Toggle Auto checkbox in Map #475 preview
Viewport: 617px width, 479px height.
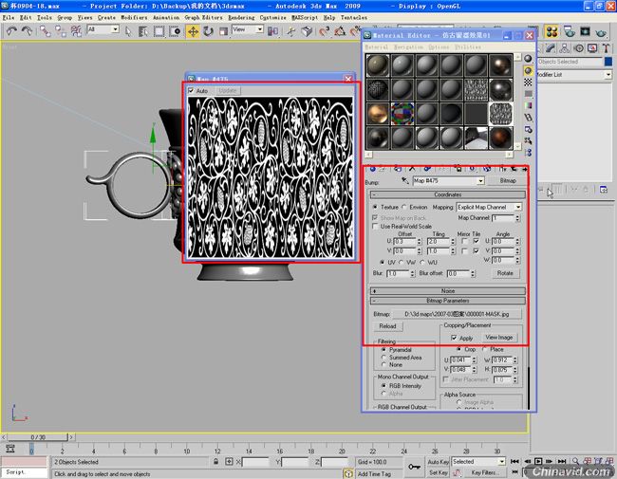click(191, 90)
